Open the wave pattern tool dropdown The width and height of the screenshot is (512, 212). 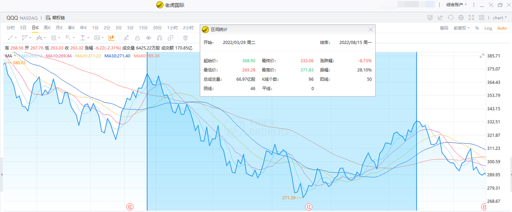[x=41, y=38]
